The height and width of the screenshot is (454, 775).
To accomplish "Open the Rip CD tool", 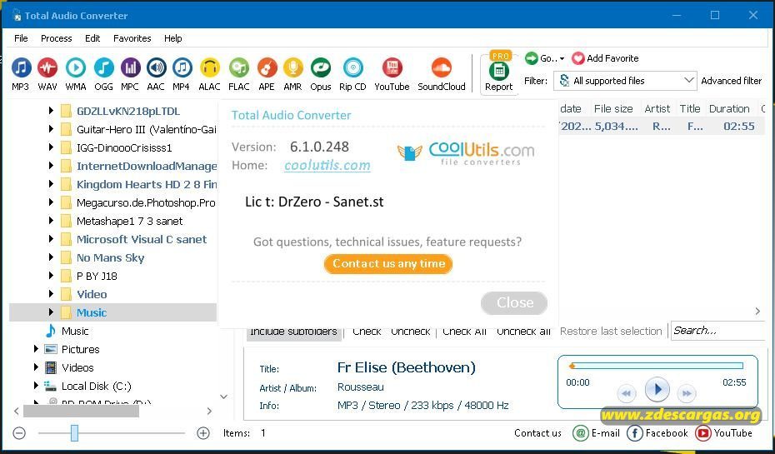I will point(352,68).
